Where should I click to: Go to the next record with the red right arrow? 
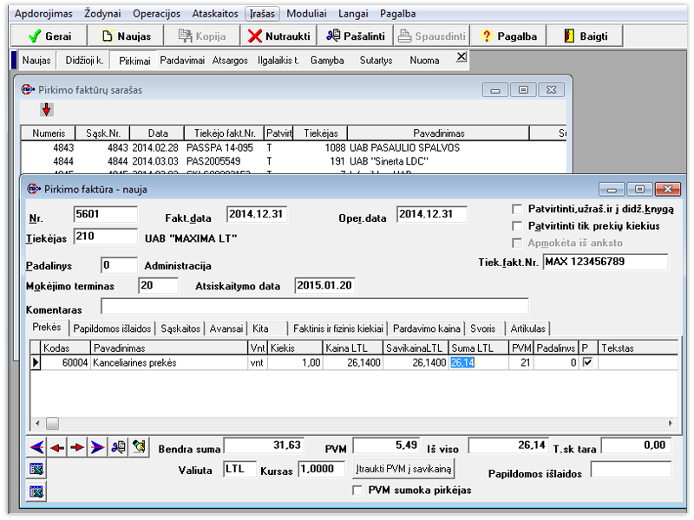(77, 447)
